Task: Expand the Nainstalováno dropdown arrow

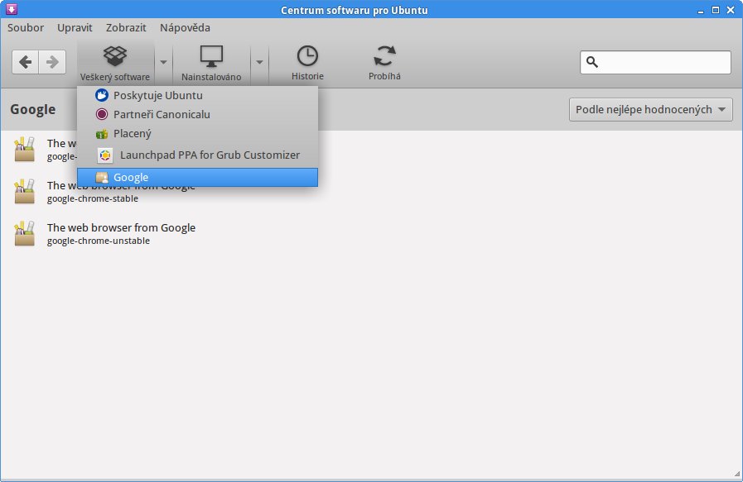Action: pyautogui.click(x=259, y=63)
